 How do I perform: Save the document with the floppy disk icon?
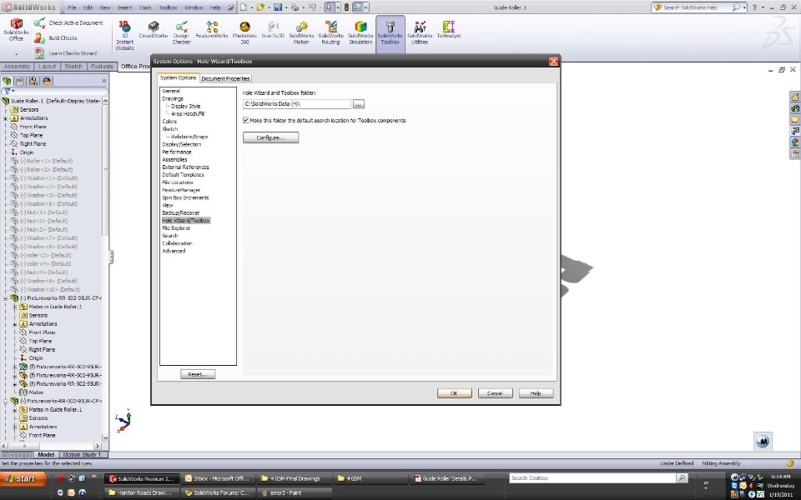tap(277, 7)
